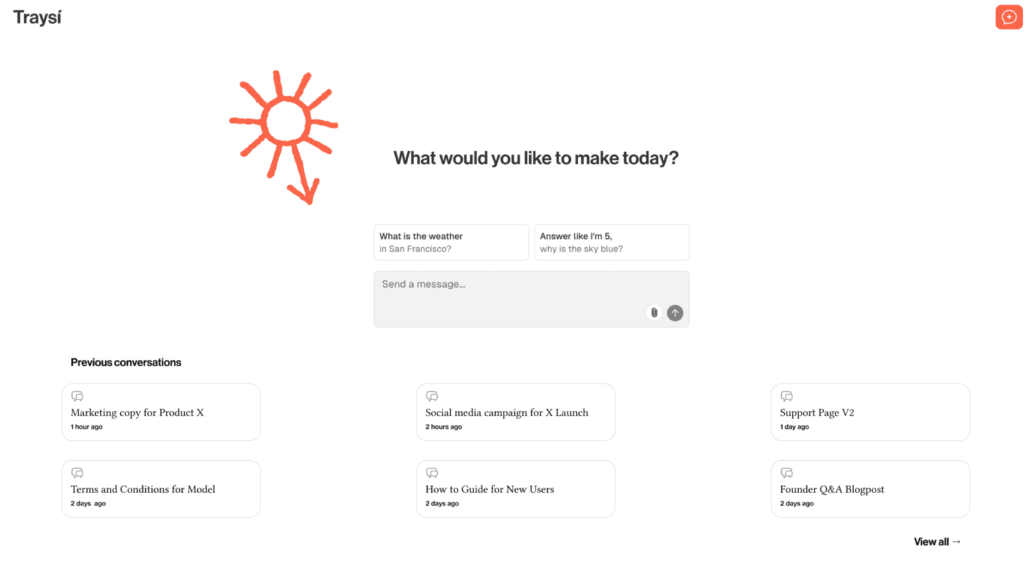
Task: Click chat icon on Founder Q&A card
Action: click(x=786, y=473)
